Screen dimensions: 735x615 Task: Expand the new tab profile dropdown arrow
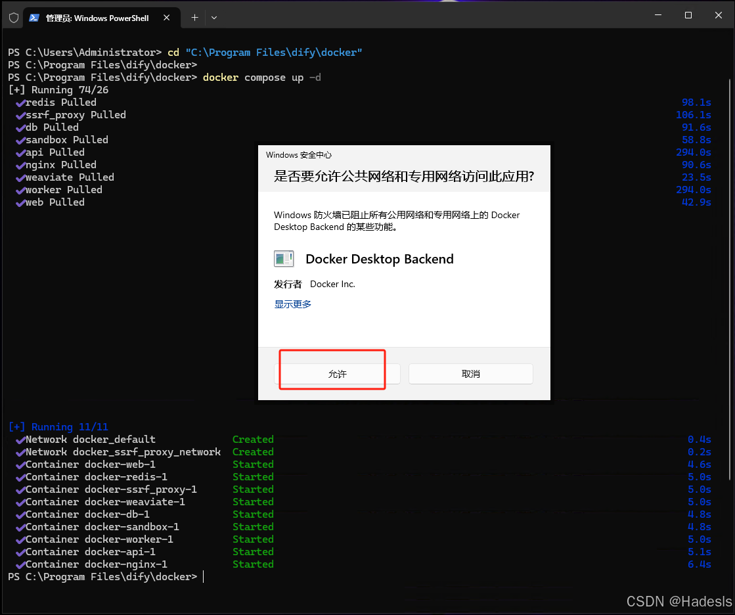(x=214, y=18)
